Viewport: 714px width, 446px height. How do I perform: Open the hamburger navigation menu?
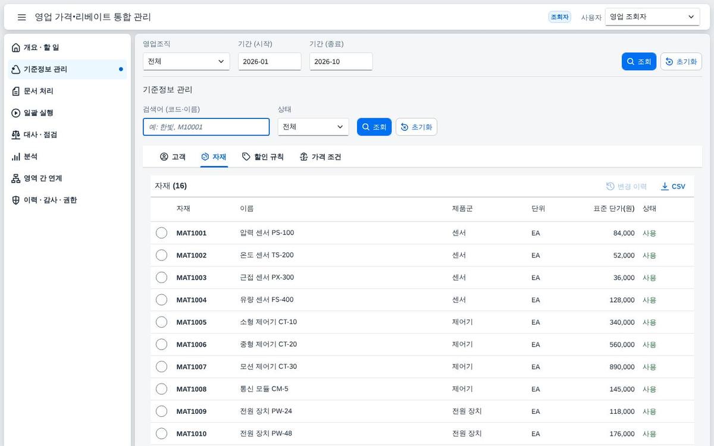[x=22, y=17]
